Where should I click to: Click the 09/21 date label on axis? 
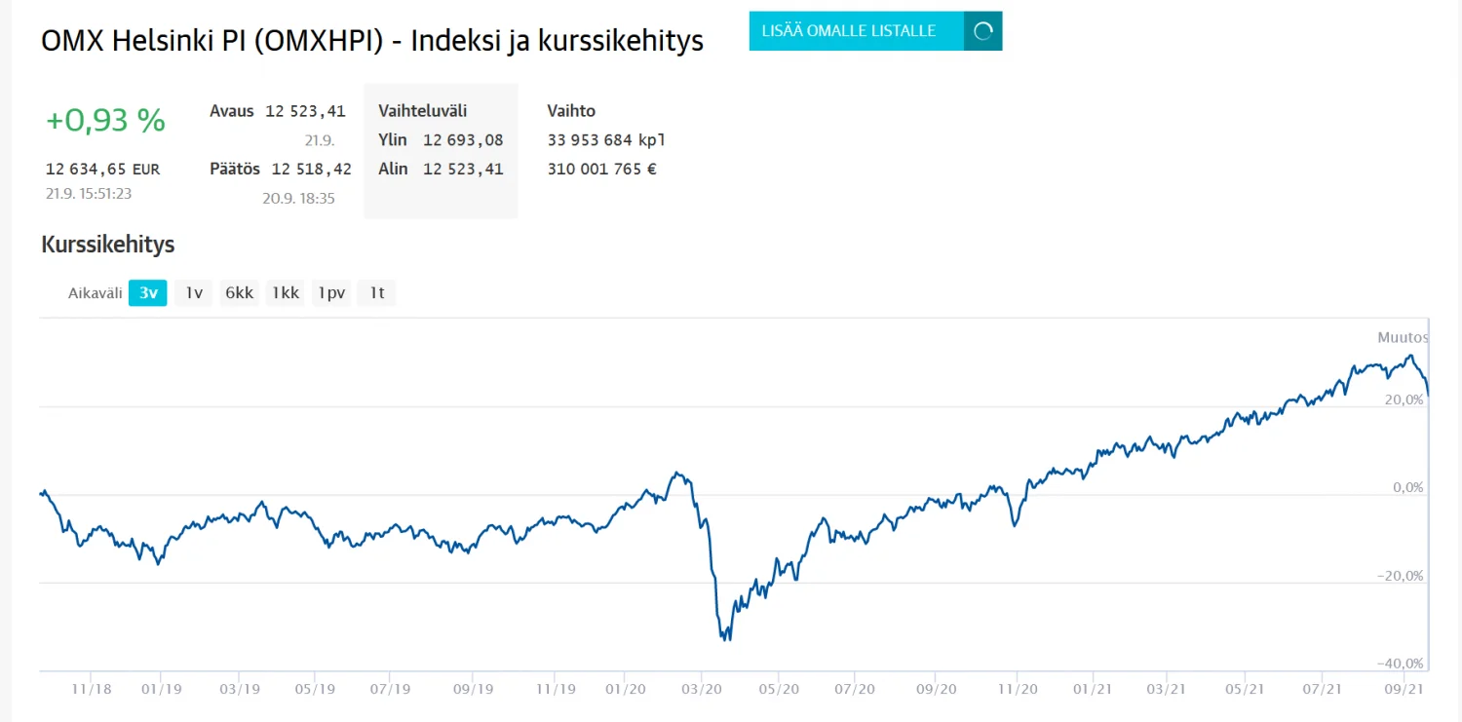1404,689
